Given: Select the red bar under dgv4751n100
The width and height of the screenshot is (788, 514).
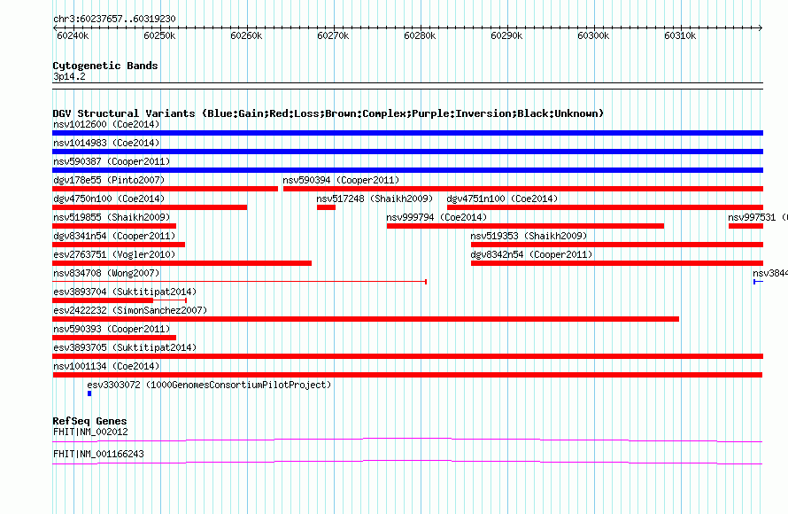Looking at the screenshot, I should 605,207.
